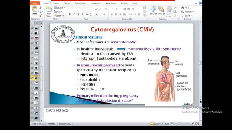Click the Paste button in Clipboard group

(x=34, y=11)
